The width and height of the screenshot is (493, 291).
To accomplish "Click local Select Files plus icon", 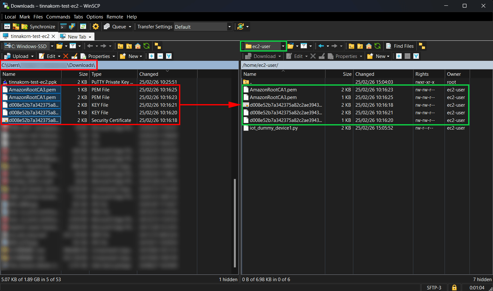I will pos(152,56).
